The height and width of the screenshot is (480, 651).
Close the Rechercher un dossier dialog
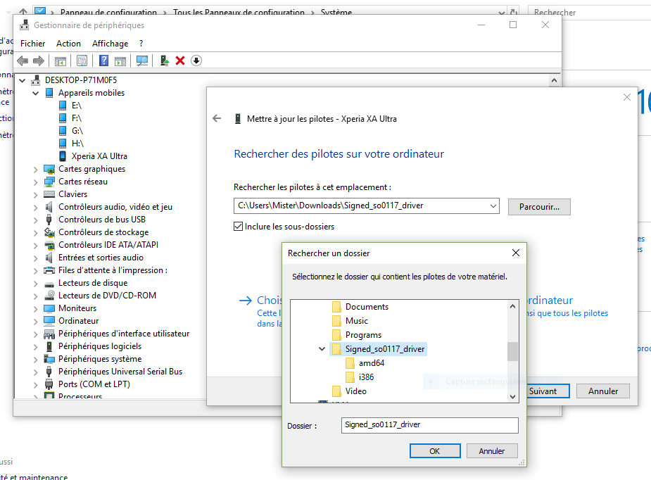point(516,253)
